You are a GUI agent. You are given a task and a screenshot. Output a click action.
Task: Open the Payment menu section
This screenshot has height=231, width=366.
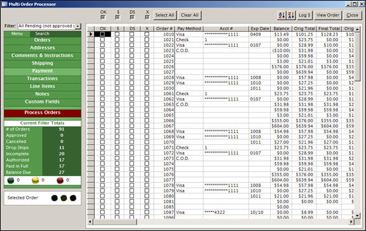click(43, 71)
